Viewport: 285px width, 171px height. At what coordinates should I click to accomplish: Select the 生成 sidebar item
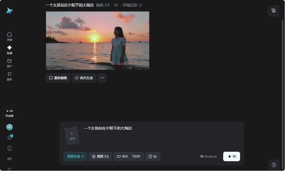9,50
